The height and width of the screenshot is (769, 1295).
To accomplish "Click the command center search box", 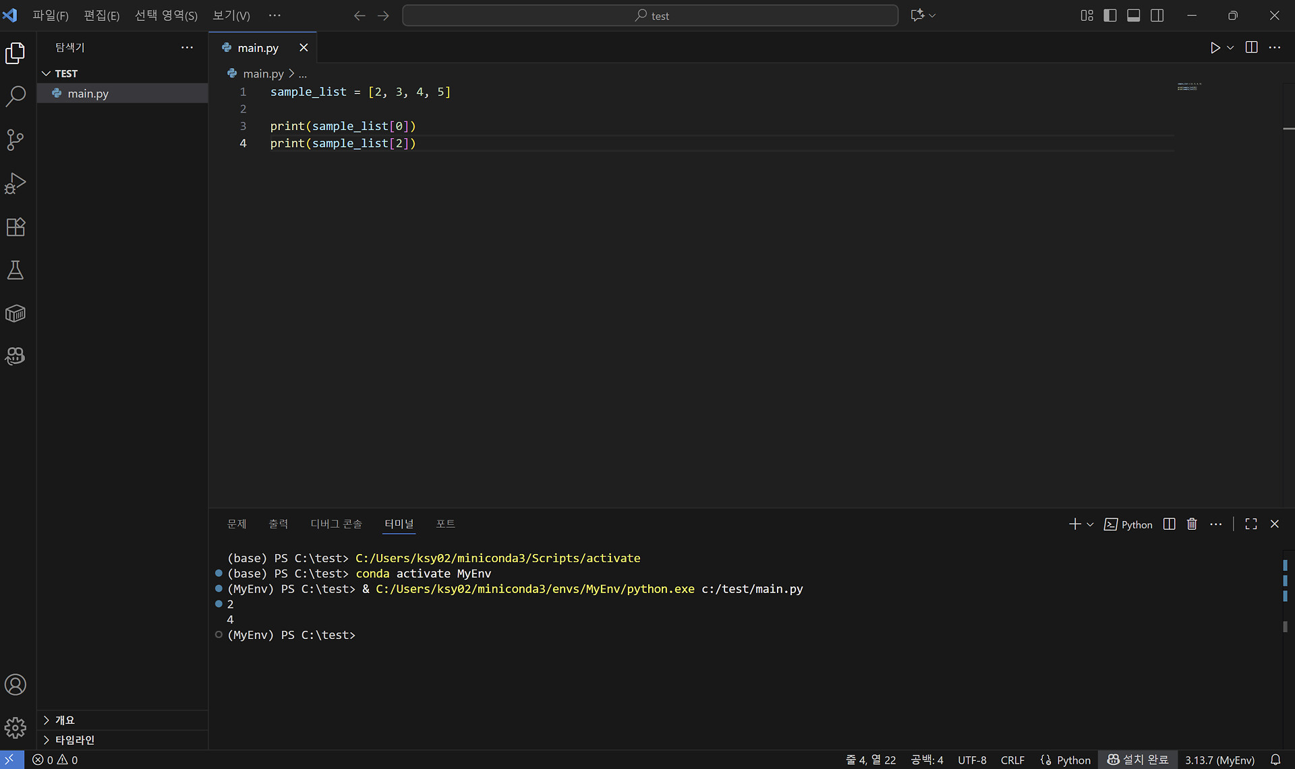I will 650,16.
